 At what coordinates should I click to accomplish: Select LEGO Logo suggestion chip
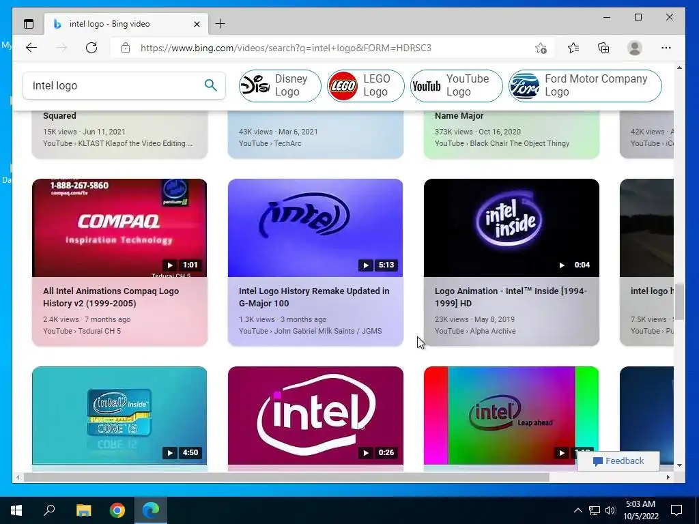click(366, 85)
